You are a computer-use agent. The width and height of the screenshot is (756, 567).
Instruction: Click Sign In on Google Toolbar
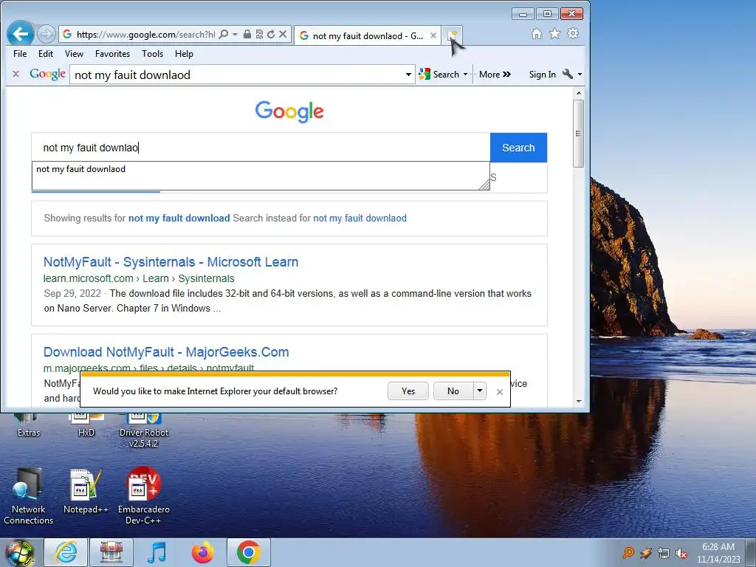point(542,75)
